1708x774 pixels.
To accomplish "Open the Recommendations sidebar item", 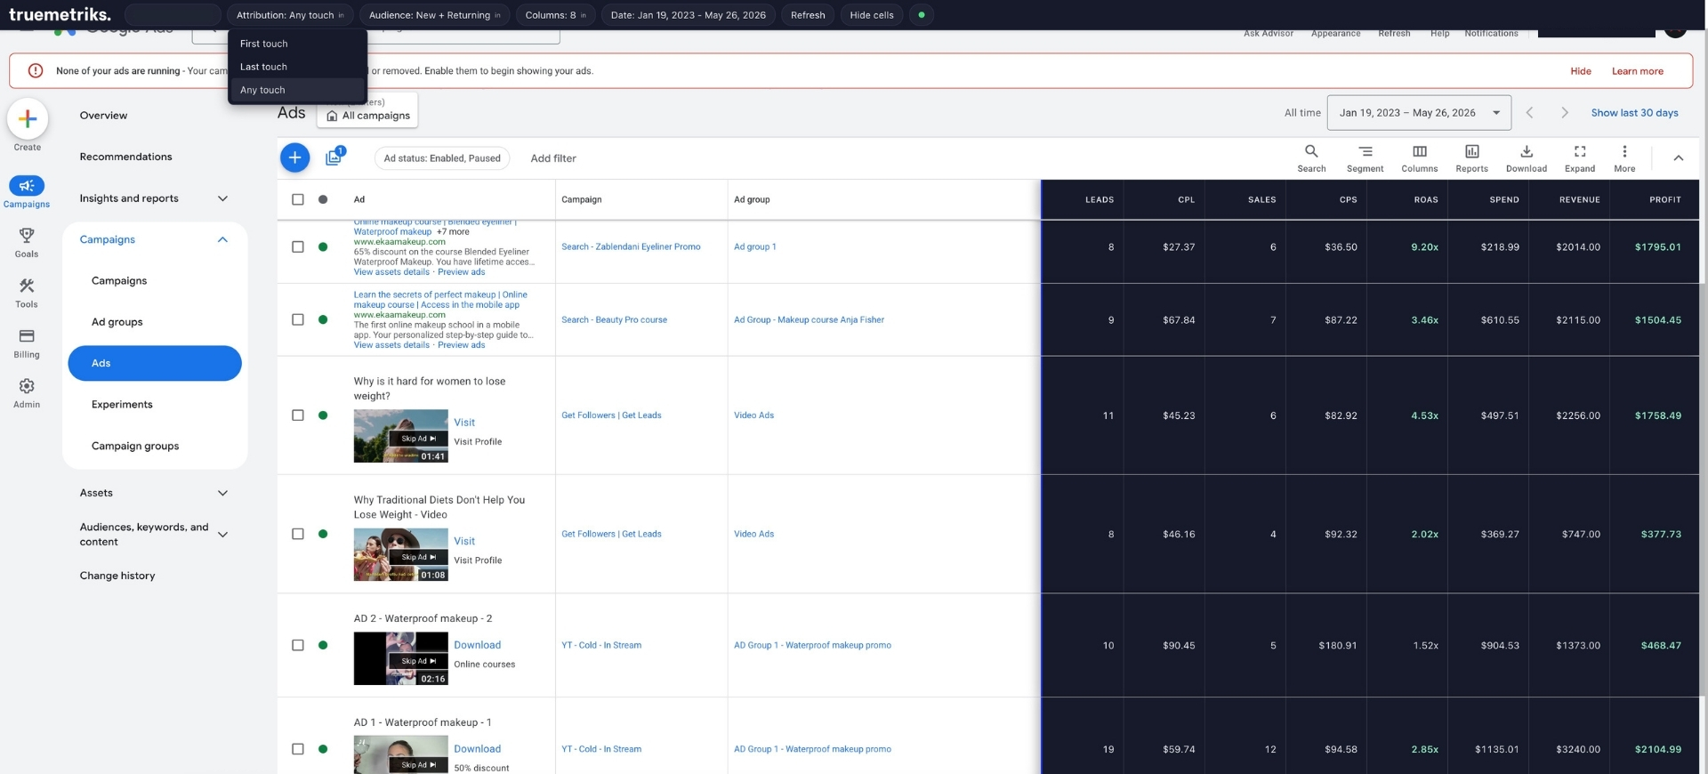I will tap(125, 157).
